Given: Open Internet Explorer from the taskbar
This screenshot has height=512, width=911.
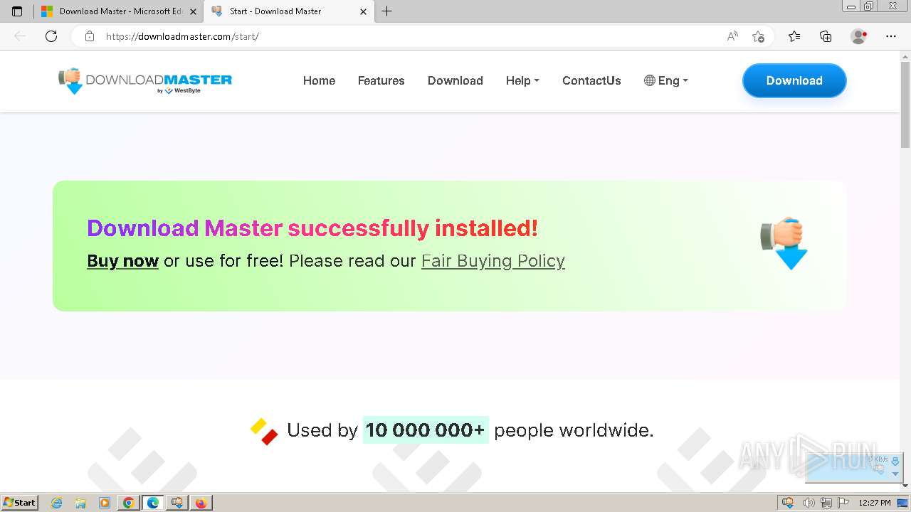Looking at the screenshot, I should tap(57, 503).
